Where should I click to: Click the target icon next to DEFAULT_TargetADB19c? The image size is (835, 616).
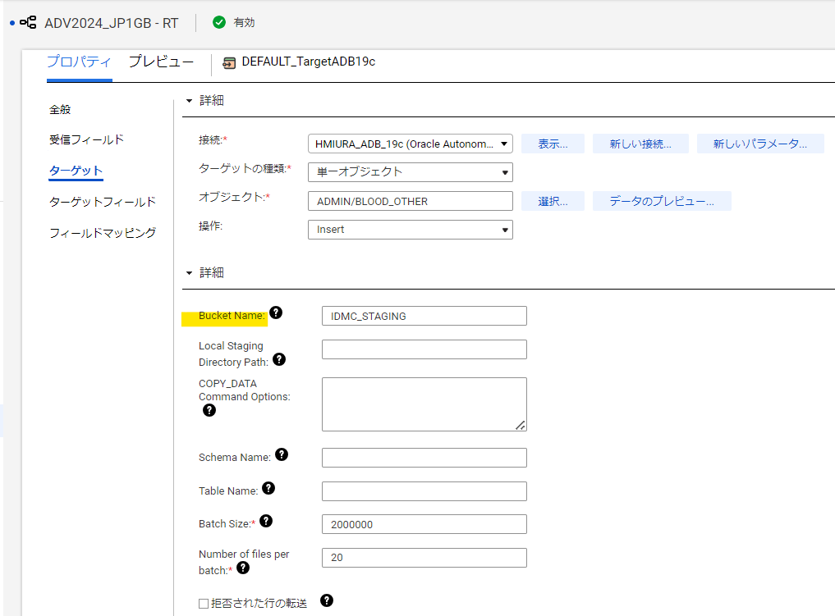229,63
